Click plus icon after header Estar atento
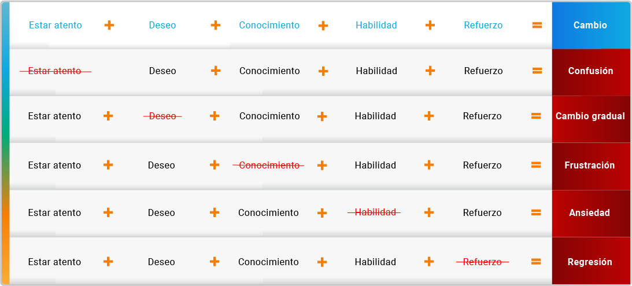Image resolution: width=632 pixels, height=286 pixels. (x=109, y=25)
